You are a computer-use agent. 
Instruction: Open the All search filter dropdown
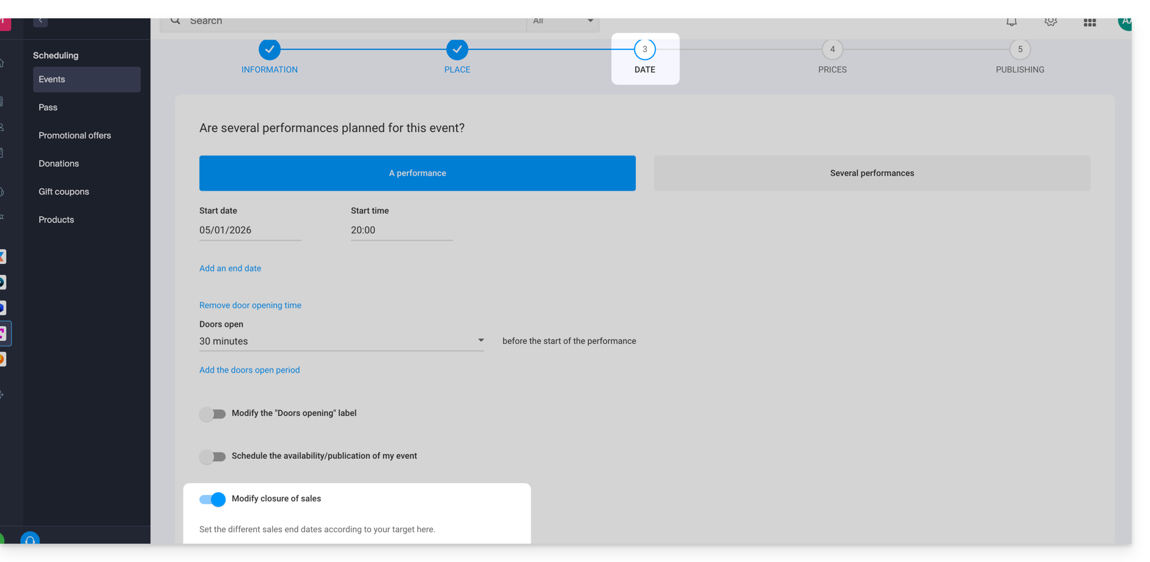[x=562, y=21]
